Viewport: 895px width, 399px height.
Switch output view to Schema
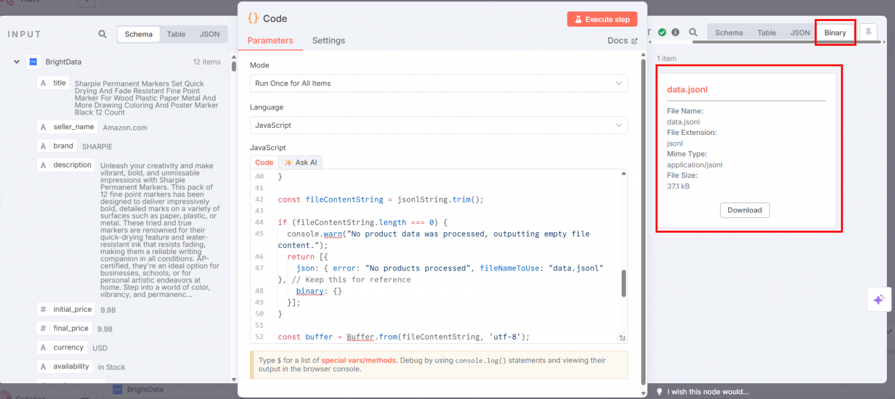[x=728, y=33]
